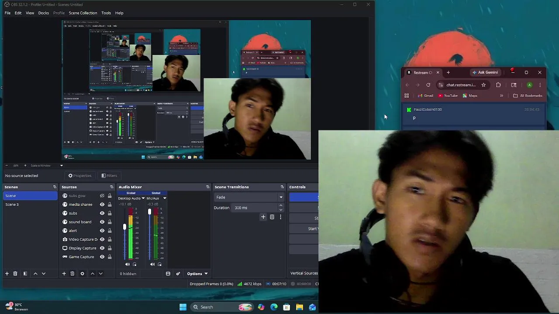Open the File menu
Viewport: 559px width, 314px height.
click(x=7, y=13)
